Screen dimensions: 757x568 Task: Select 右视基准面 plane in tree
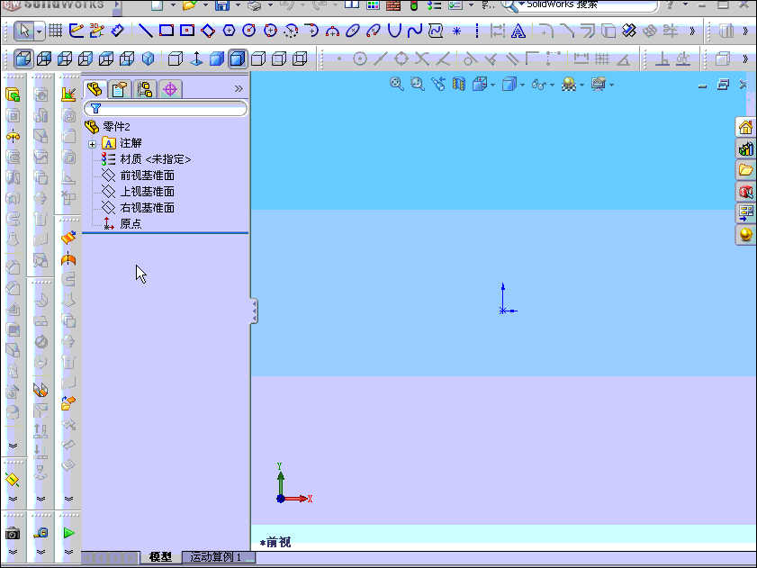[147, 208]
